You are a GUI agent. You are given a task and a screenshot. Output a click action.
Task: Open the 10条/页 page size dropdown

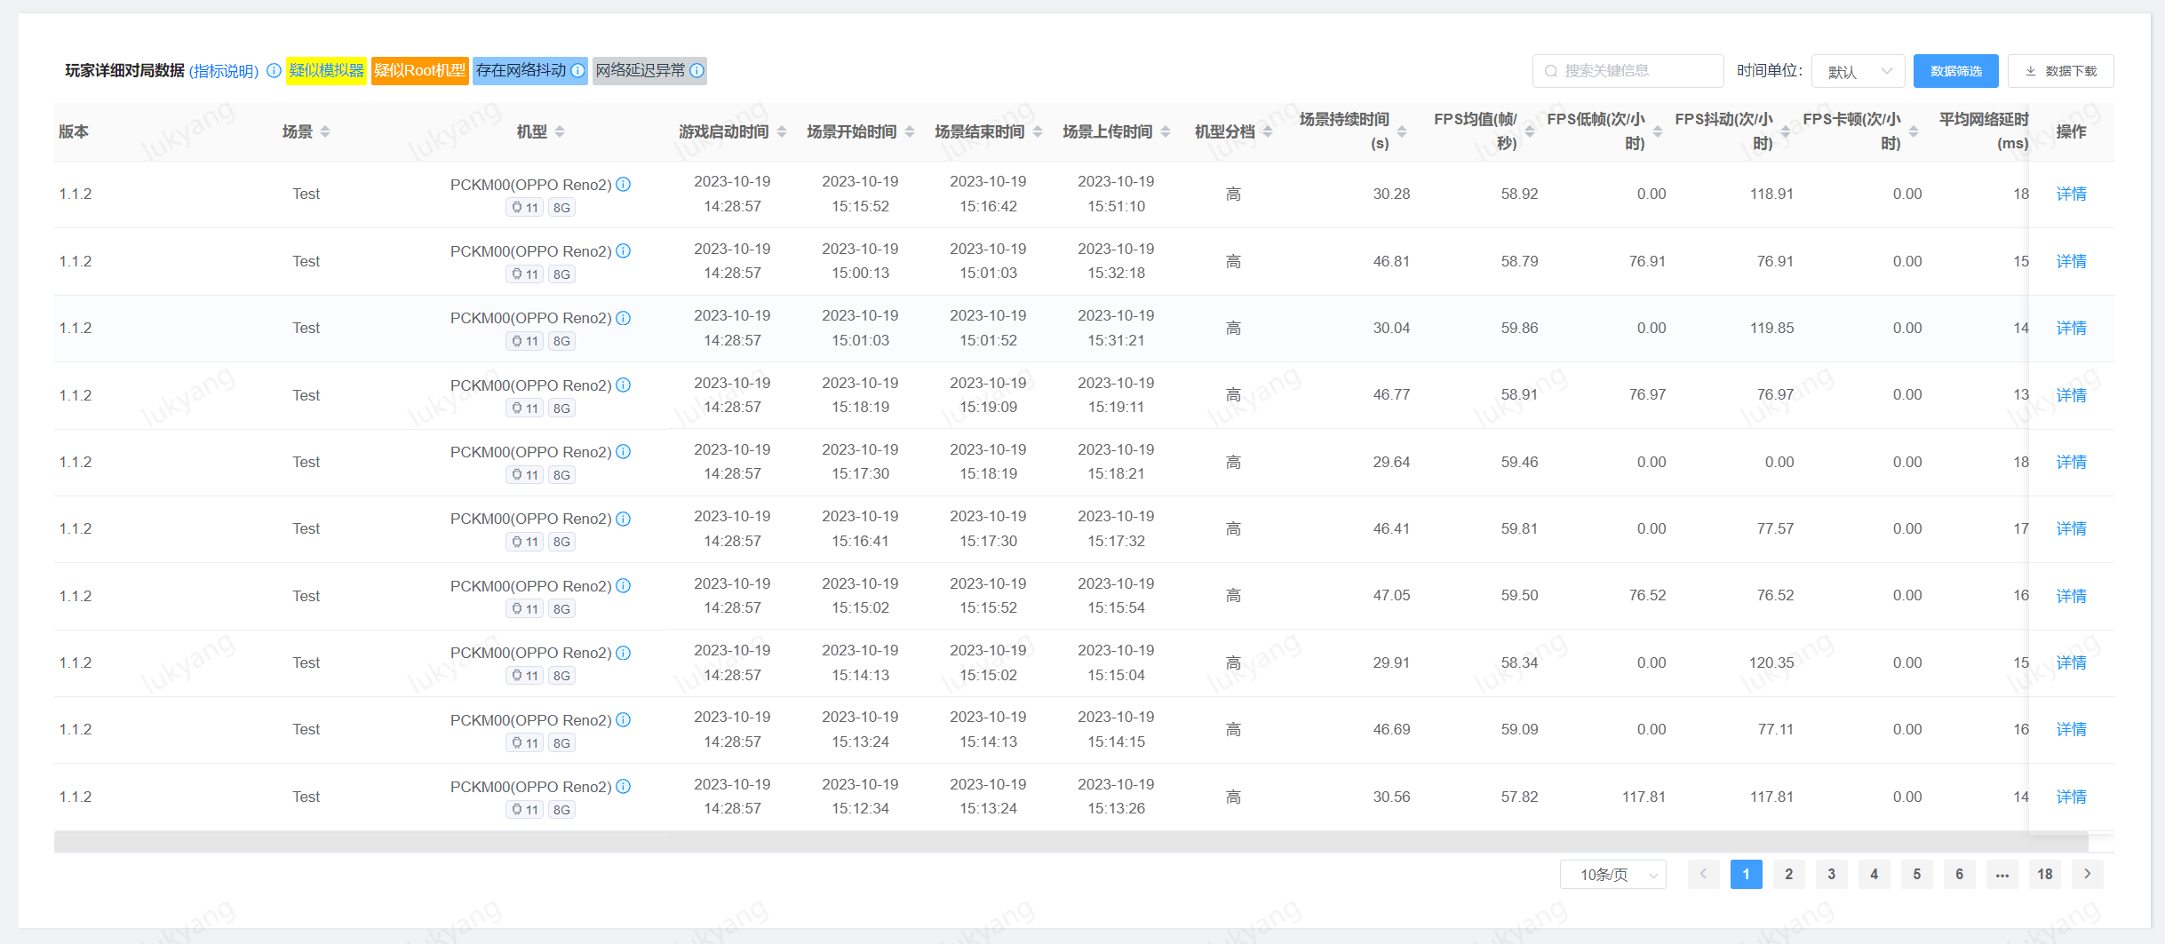1612,875
